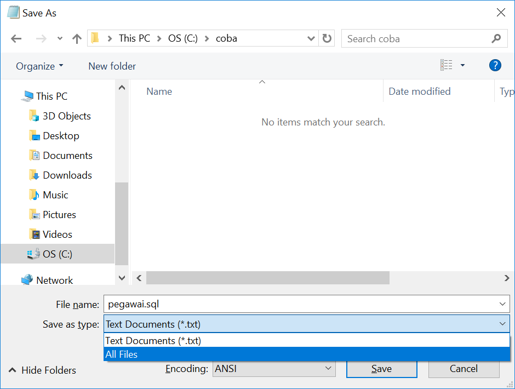The width and height of the screenshot is (515, 389).
Task: Expand the Encoding dropdown showing ANSI
Action: [274, 369]
